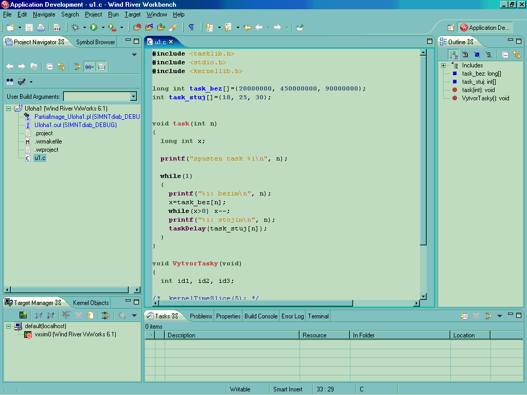Click the green Run button in toolbar
Screen dimensions: 527x395
point(94,27)
